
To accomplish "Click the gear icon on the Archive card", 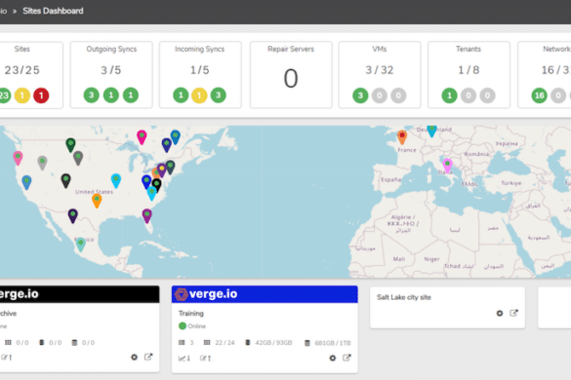I will point(134,357).
